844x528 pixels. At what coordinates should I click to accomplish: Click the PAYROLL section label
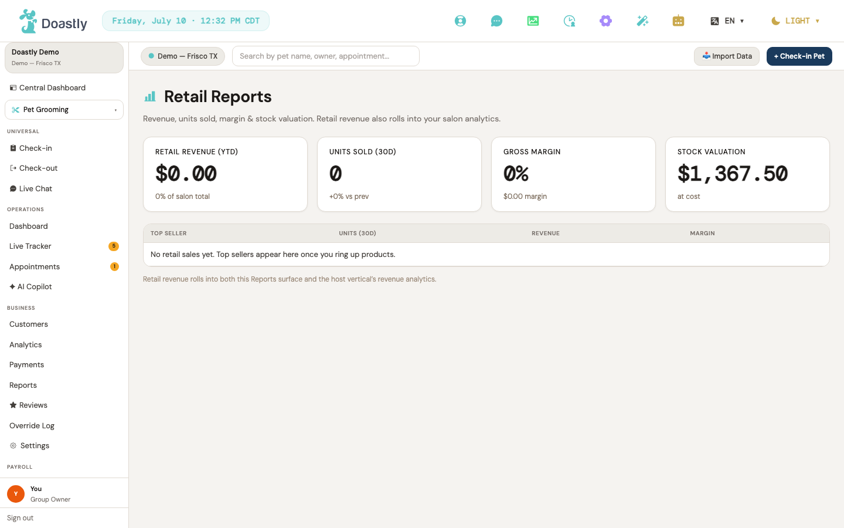click(x=20, y=467)
